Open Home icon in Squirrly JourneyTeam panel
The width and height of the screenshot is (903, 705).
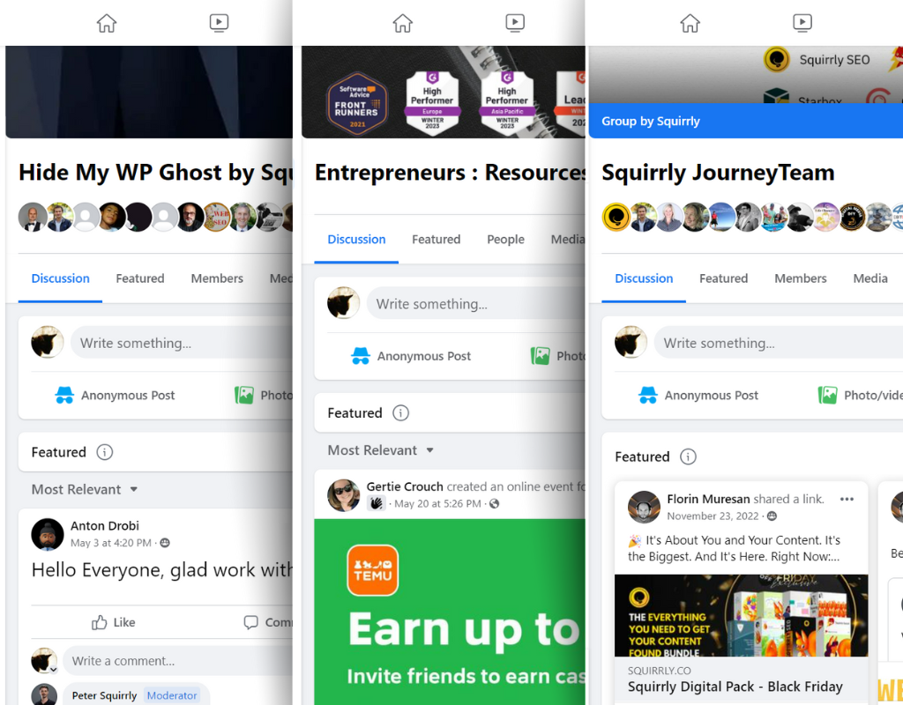pos(690,23)
